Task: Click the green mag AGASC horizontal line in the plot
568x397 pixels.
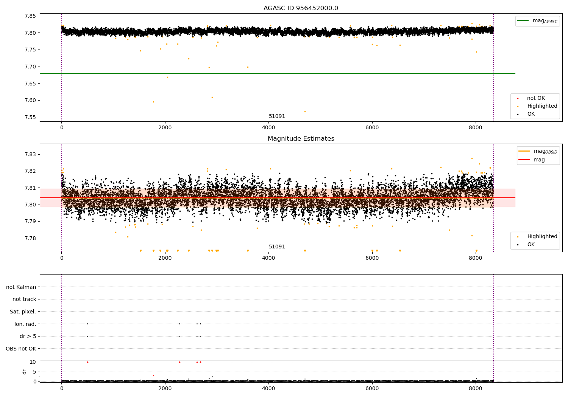Action: (278, 73)
